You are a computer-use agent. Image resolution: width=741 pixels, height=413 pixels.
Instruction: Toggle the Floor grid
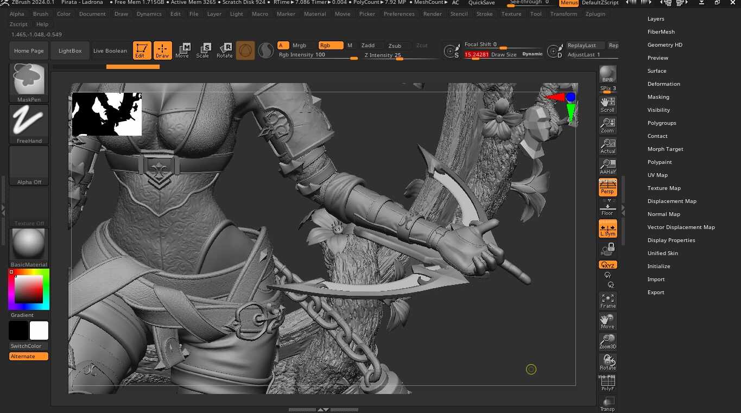point(607,208)
